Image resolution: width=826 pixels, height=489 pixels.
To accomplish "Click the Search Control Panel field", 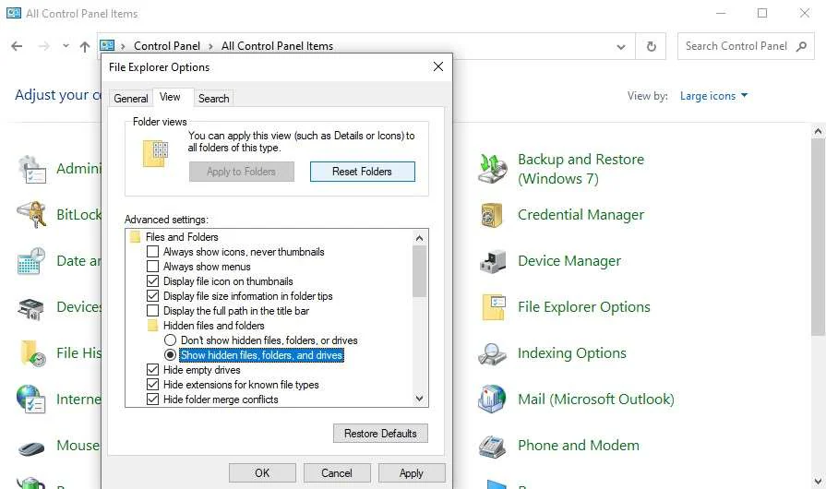I will [x=736, y=46].
